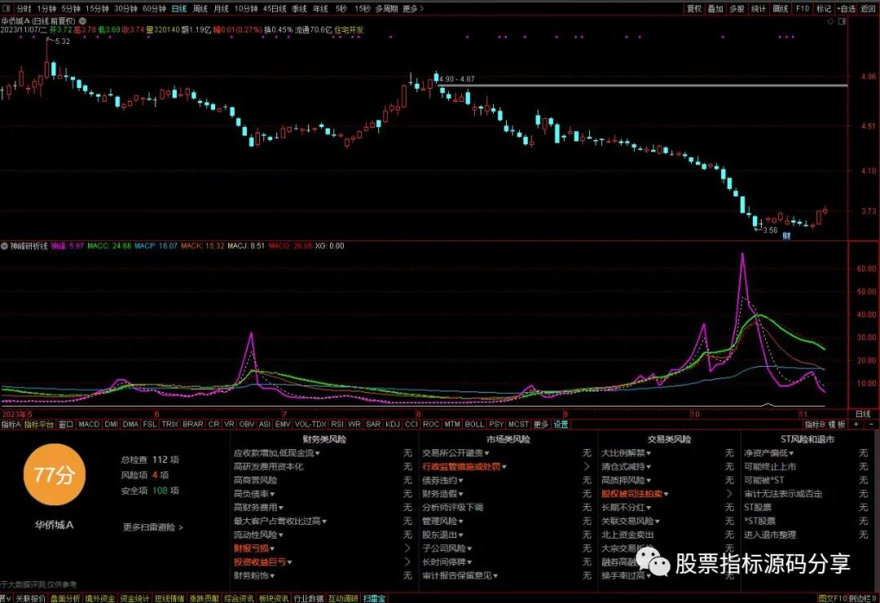Viewport: 880px width, 603px height.
Task: Select the MACD indicator
Action: [x=89, y=424]
